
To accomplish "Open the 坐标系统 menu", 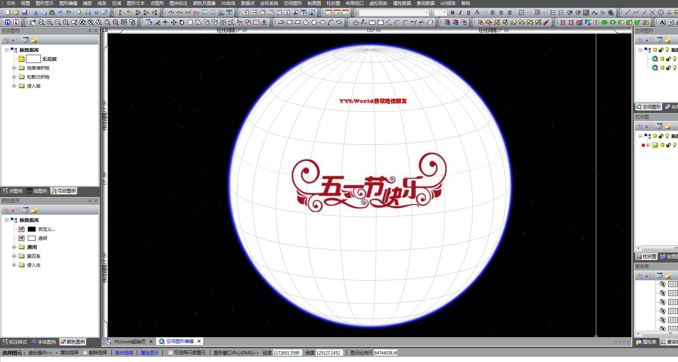I will 269,3.
